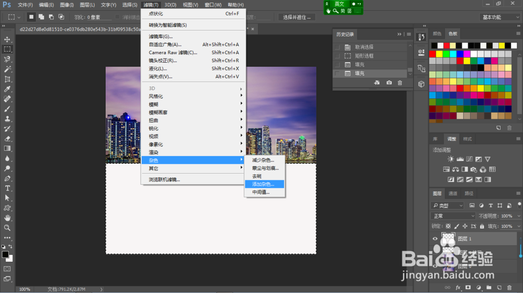Select the Lasso tool
This screenshot has height=293, width=523.
point(7,59)
